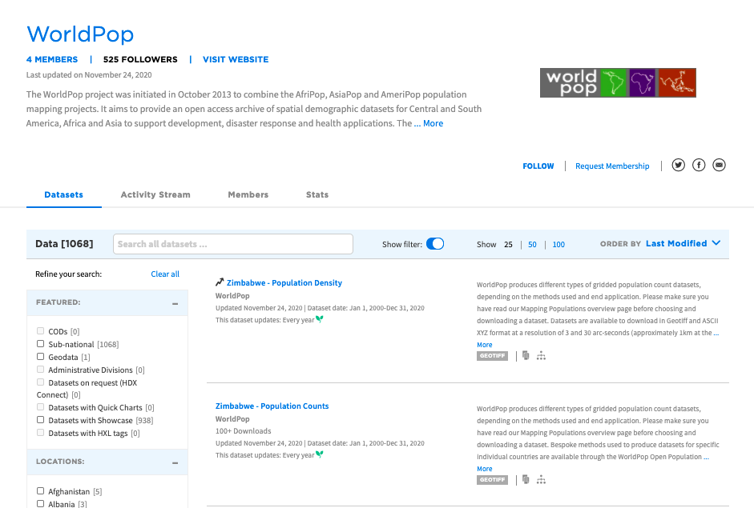Turn off the Show filter switch

coord(435,244)
